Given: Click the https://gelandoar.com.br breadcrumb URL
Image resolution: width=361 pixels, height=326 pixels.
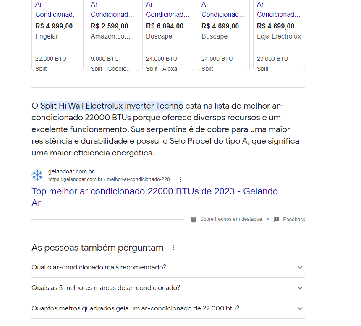Looking at the screenshot, I should click(x=75, y=179).
